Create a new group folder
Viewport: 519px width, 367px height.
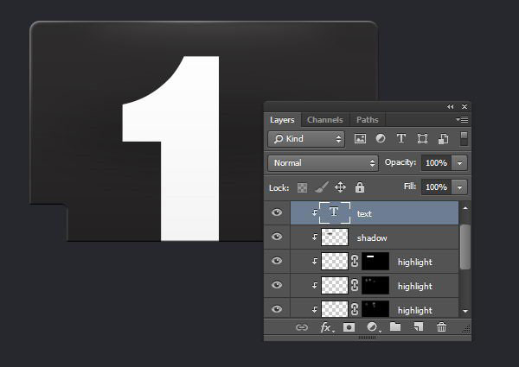pos(395,326)
